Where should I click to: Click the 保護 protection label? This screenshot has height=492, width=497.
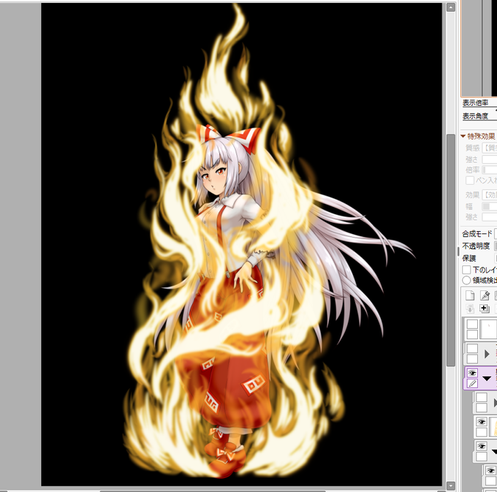coord(468,258)
